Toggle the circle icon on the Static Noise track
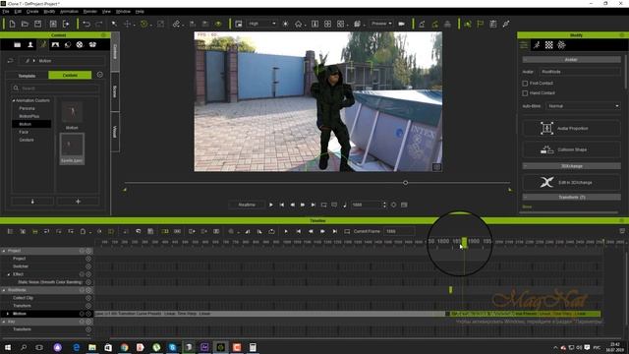The width and height of the screenshot is (629, 354). click(x=88, y=282)
